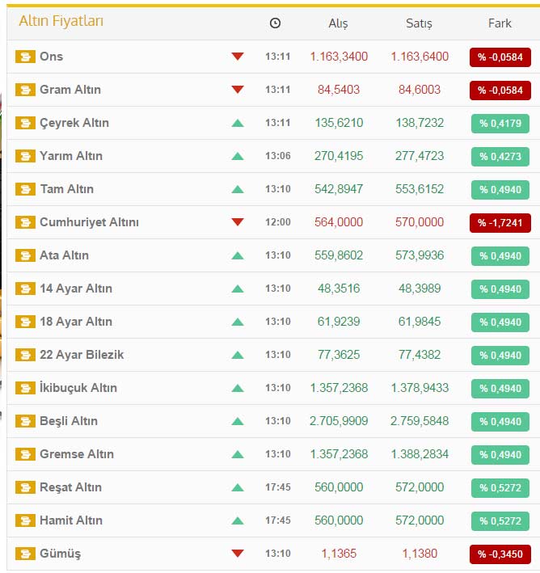Click the gold icon next to Gram Altın
Image resolution: width=540 pixels, height=573 pixels.
(25, 90)
